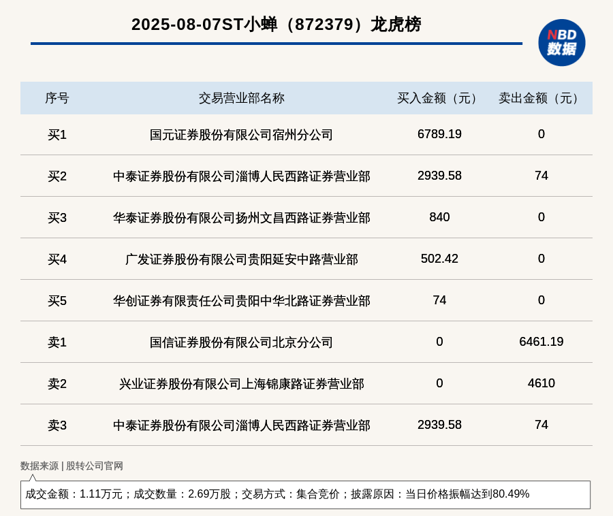Select 成交金额：1.11万元 in the footer box
Viewport: 613px width, 516px height.
point(74,494)
